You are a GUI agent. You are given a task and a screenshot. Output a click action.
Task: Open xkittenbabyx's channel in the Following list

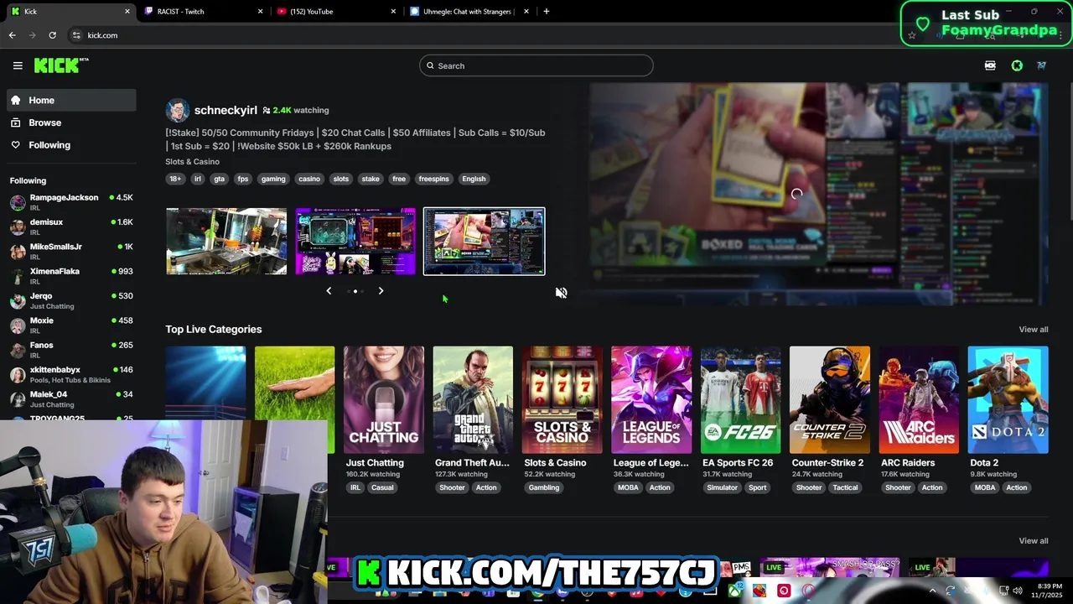[x=71, y=375]
